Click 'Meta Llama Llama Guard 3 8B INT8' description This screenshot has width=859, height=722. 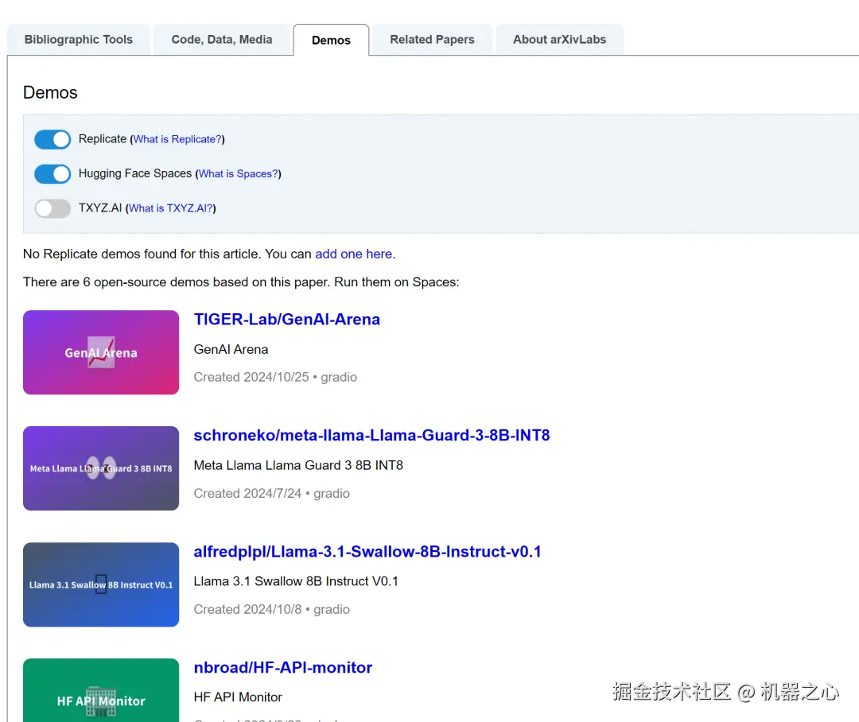click(x=298, y=466)
